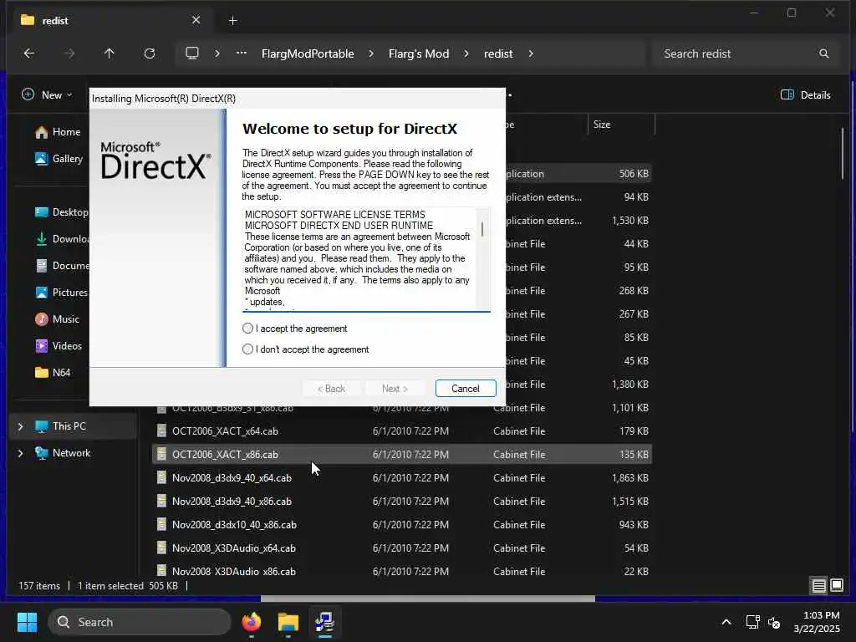This screenshot has height=642, width=856.
Task: Expand Network tree node
Action: [20, 452]
